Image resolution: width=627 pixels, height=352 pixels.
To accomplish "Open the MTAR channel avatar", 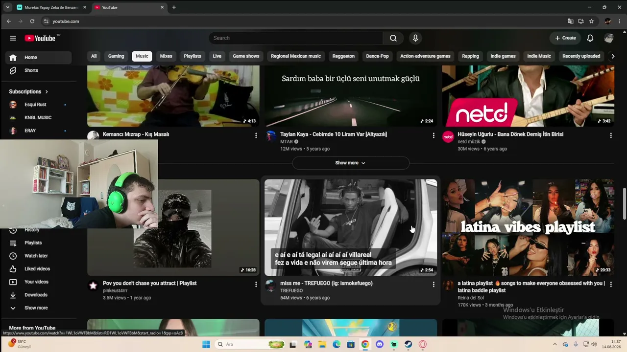I will click(x=271, y=137).
